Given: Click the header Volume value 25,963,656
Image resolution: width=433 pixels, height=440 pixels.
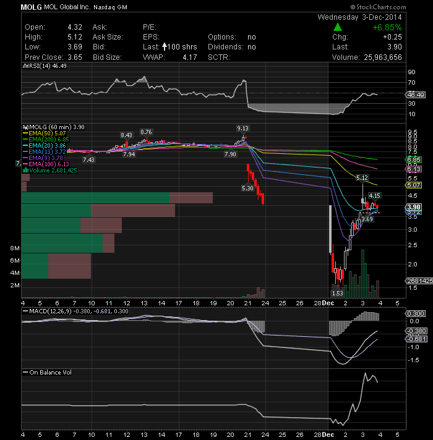Looking at the screenshot, I should [x=383, y=57].
